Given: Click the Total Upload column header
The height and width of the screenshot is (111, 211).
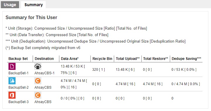Looking at the screenshot, I should [128, 59].
